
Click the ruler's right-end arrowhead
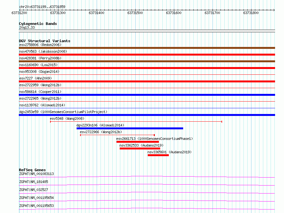tap(274, 10)
